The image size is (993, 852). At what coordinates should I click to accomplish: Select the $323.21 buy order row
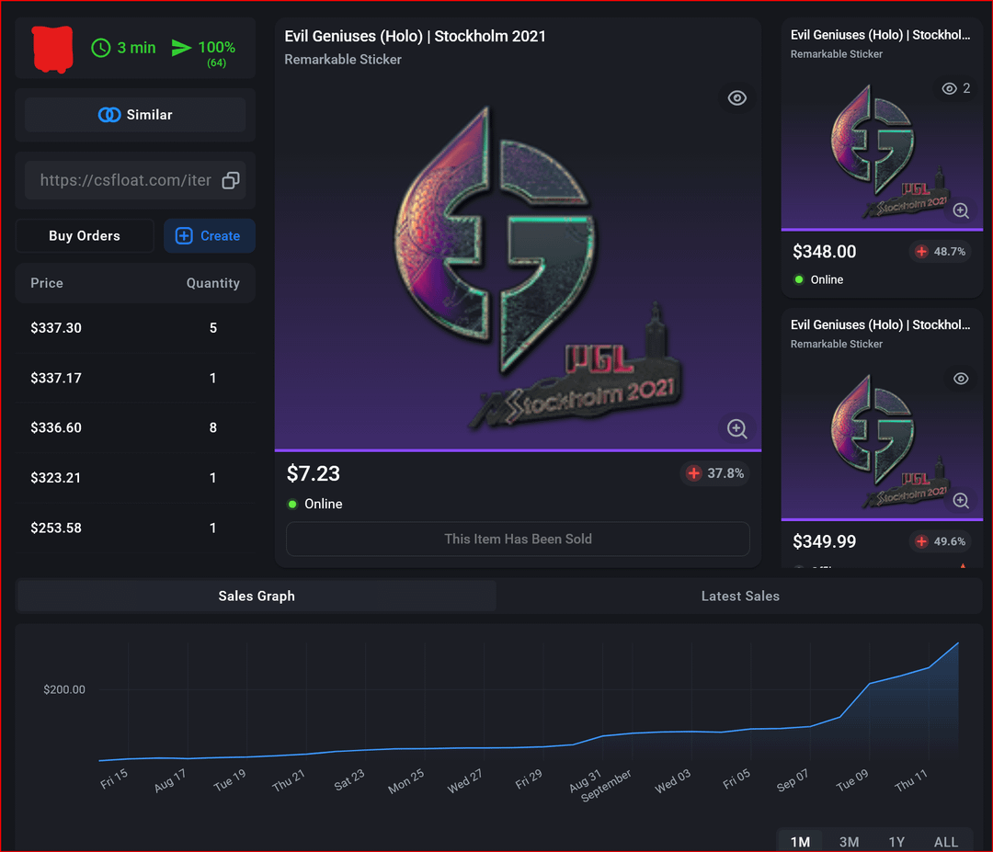pos(135,478)
